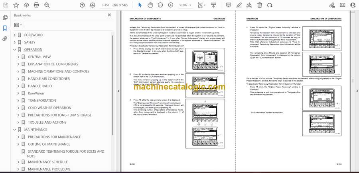Close the Bookmarks panel
This screenshot has width=359, height=173.
pyautogui.click(x=109, y=15)
